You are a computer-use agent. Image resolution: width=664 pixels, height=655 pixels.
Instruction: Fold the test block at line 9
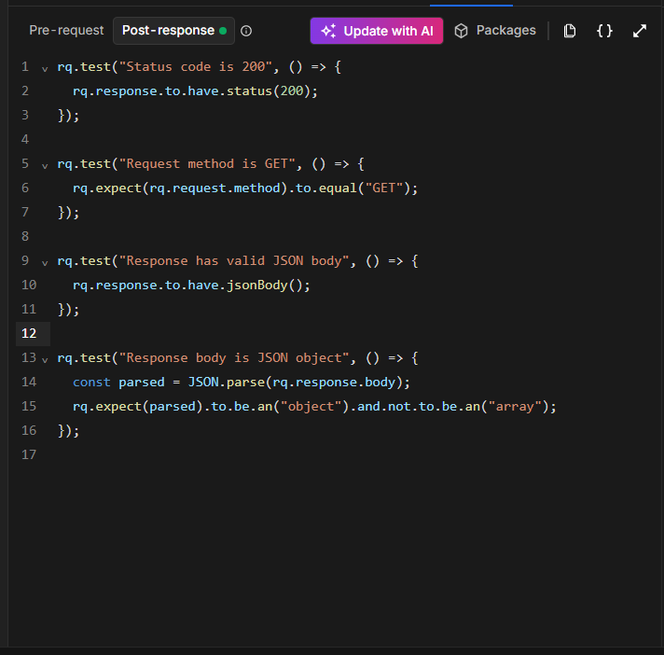pyautogui.click(x=45, y=263)
